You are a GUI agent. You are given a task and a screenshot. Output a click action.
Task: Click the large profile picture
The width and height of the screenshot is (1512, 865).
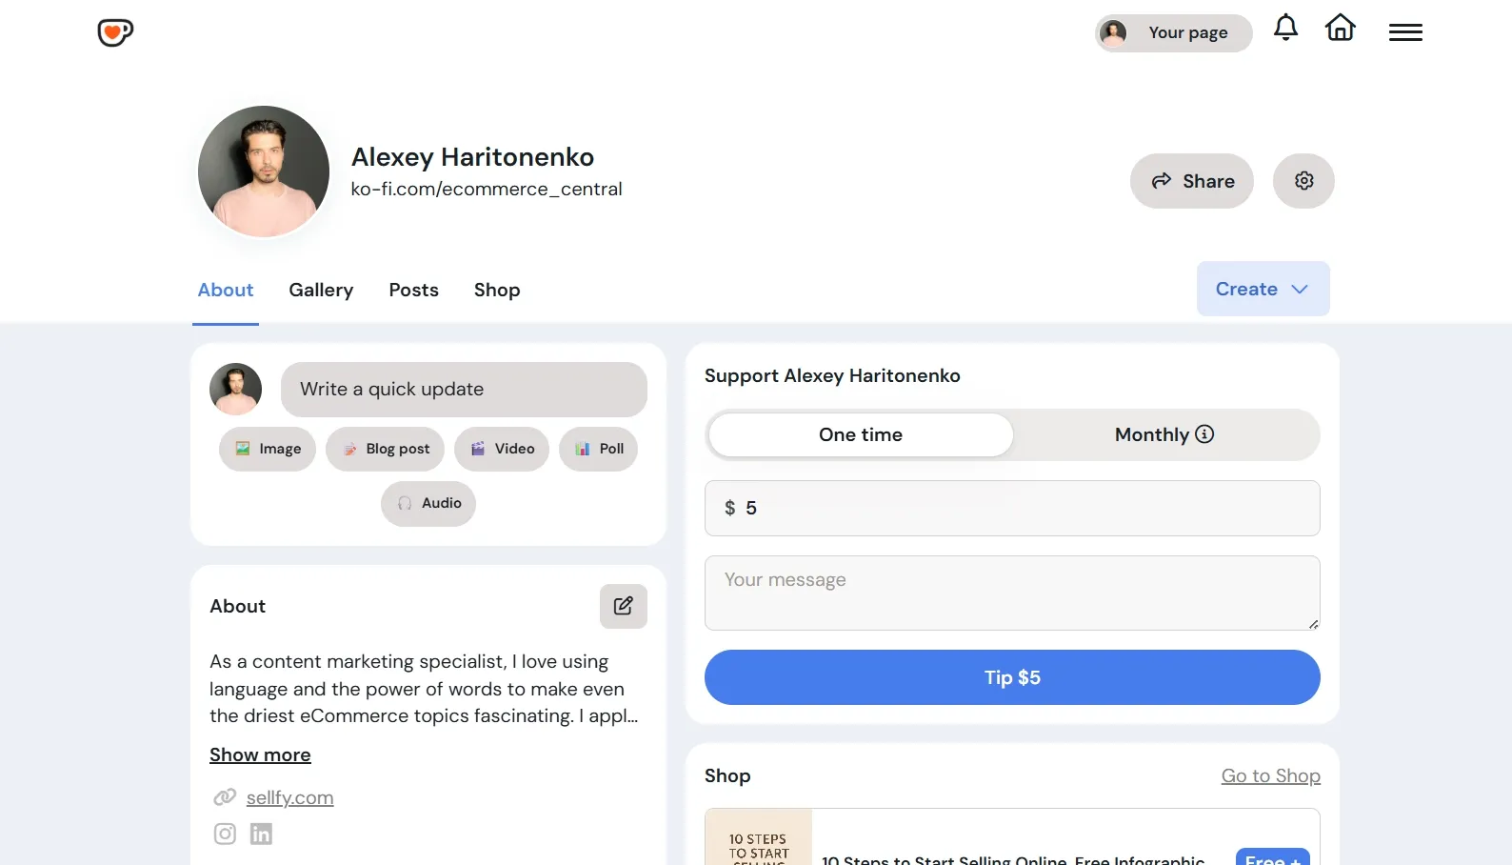tap(264, 171)
